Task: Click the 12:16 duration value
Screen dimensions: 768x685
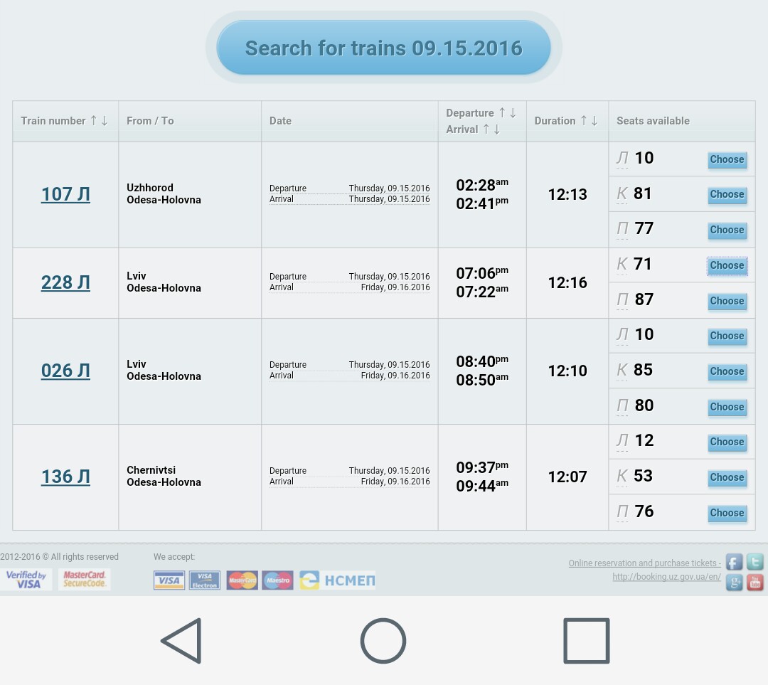Action: 567,282
